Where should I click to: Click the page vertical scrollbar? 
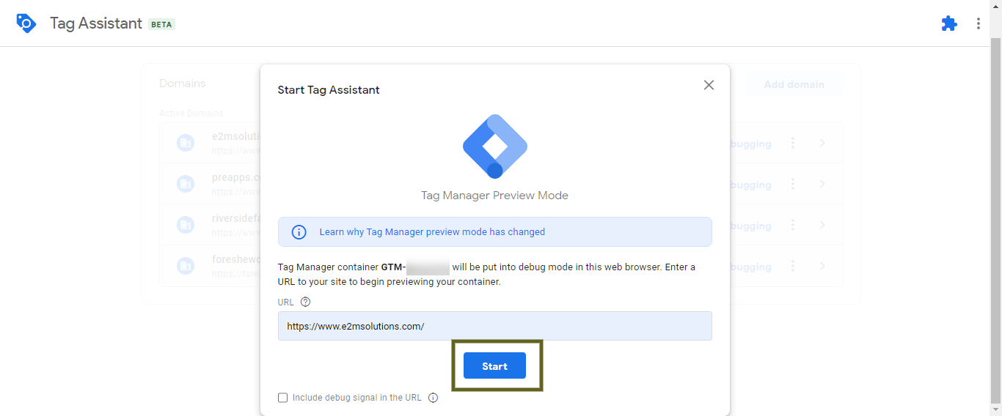(995, 220)
